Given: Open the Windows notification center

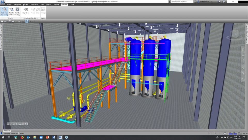Looking at the screenshot, I should 244,137.
